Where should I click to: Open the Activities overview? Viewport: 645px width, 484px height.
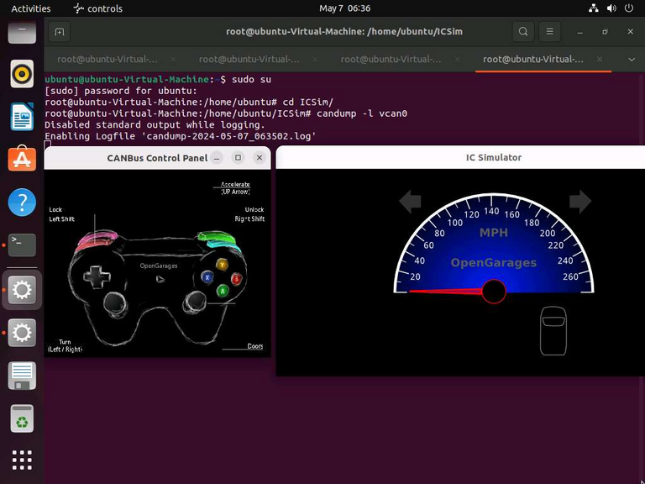click(31, 8)
